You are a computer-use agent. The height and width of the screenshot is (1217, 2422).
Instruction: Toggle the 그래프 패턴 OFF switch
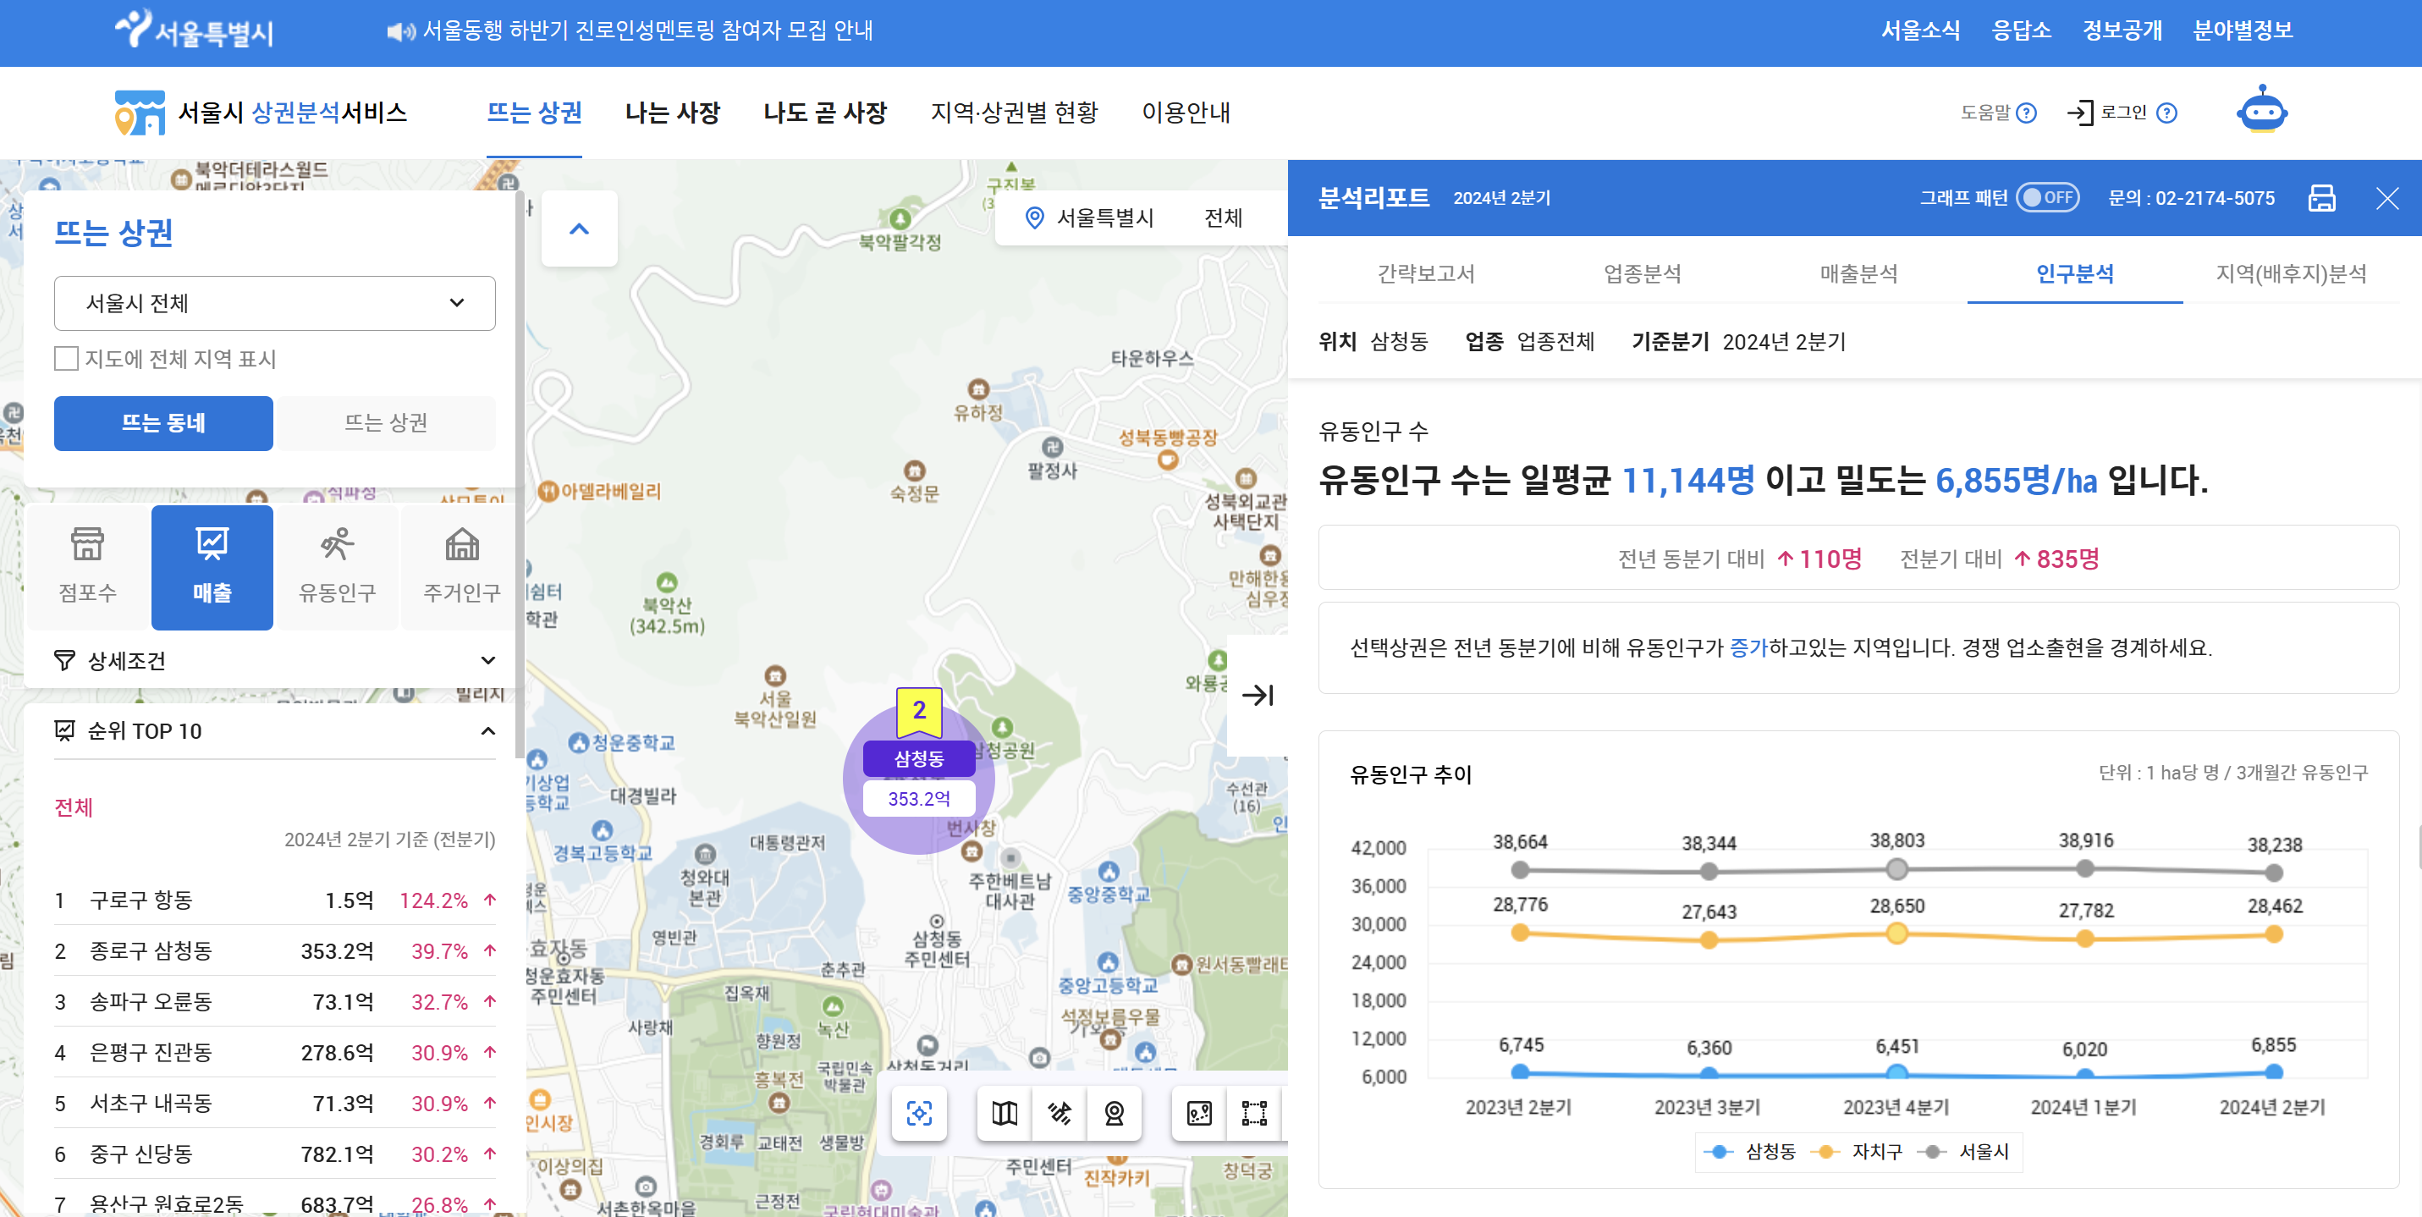2047,197
